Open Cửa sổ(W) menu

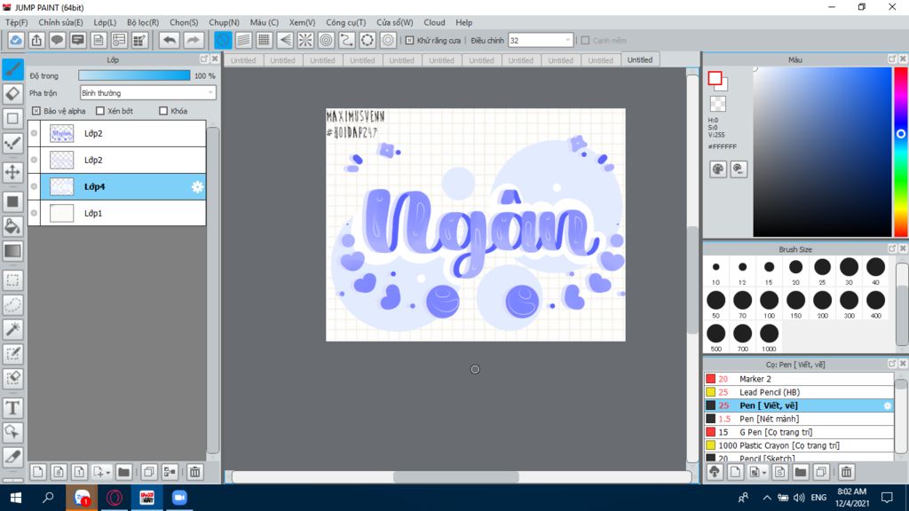pyautogui.click(x=395, y=22)
